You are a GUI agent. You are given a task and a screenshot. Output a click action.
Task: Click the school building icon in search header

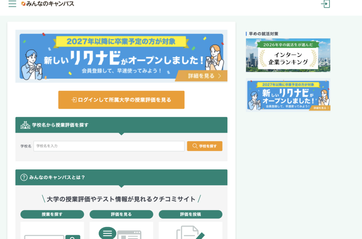(x=25, y=125)
